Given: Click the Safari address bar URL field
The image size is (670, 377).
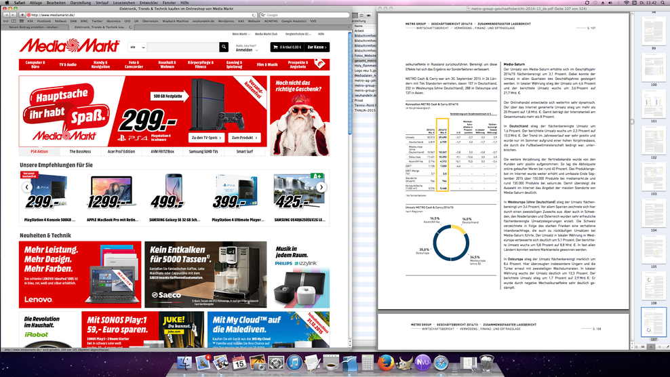Looking at the screenshot, I should click(x=141, y=15).
